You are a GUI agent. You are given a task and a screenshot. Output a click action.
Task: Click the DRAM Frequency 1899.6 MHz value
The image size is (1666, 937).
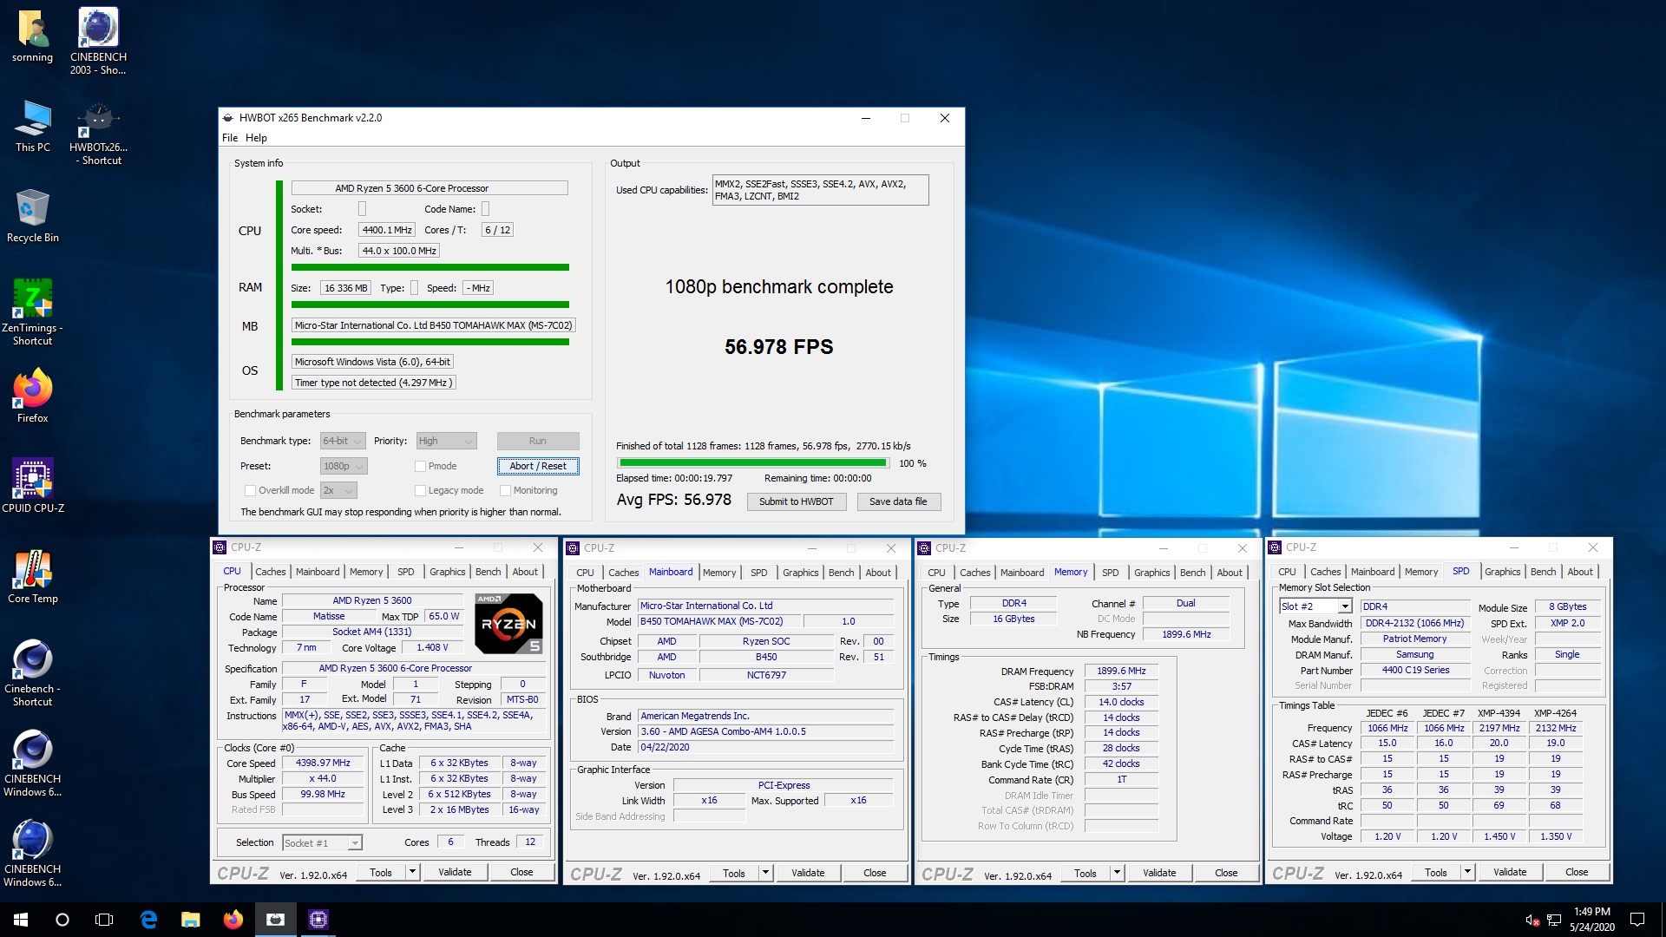(x=1121, y=671)
